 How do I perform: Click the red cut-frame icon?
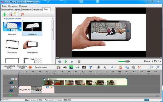(x=120, y=67)
